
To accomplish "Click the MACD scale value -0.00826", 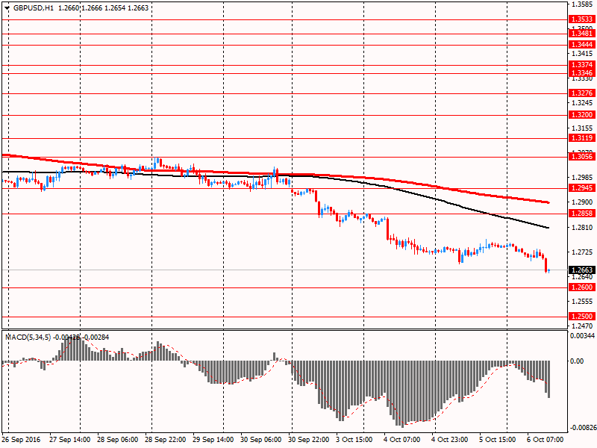I will coord(583,428).
